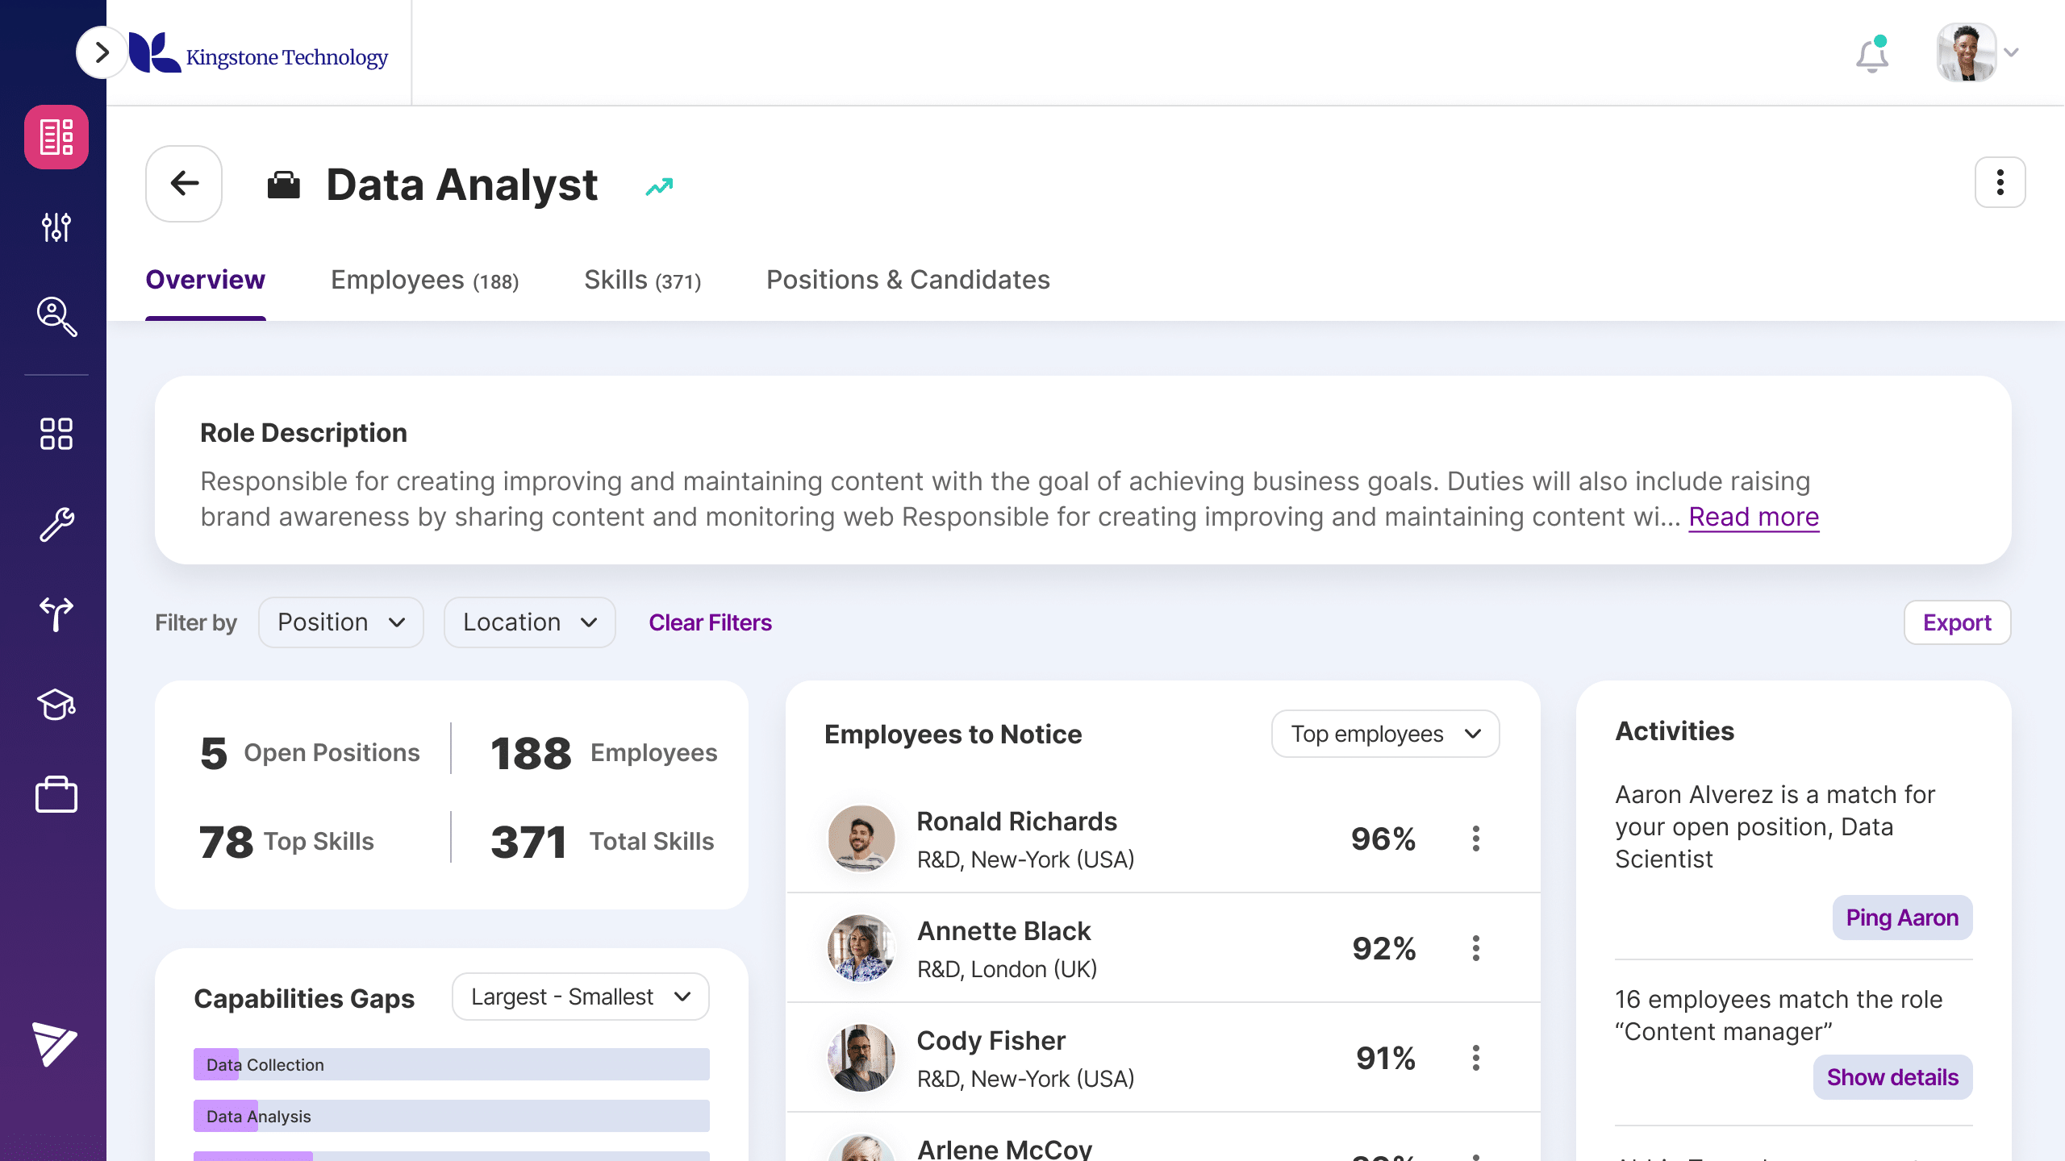This screenshot has width=2065, height=1161.
Task: Click the Aaron Alverez match activity text
Action: click(x=1775, y=827)
